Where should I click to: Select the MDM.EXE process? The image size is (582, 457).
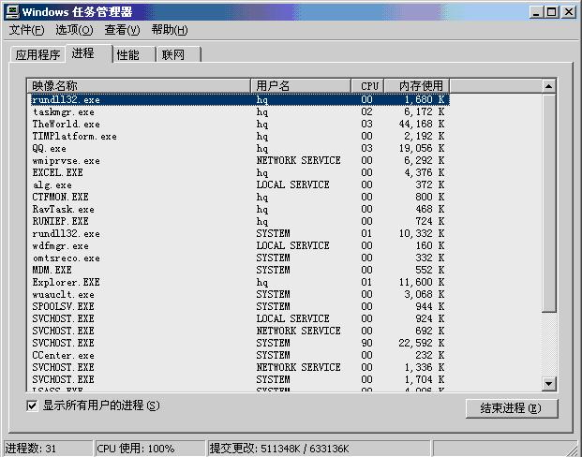pos(239,271)
